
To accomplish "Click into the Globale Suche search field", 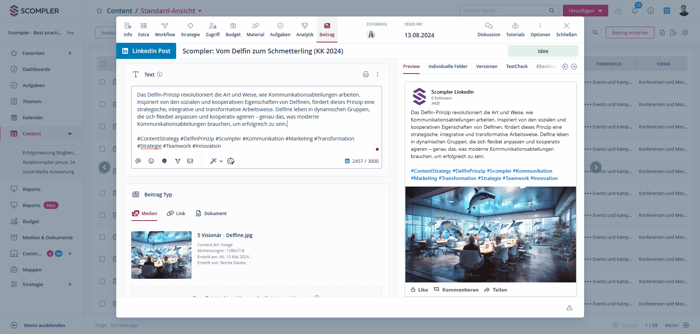I will coord(504,11).
